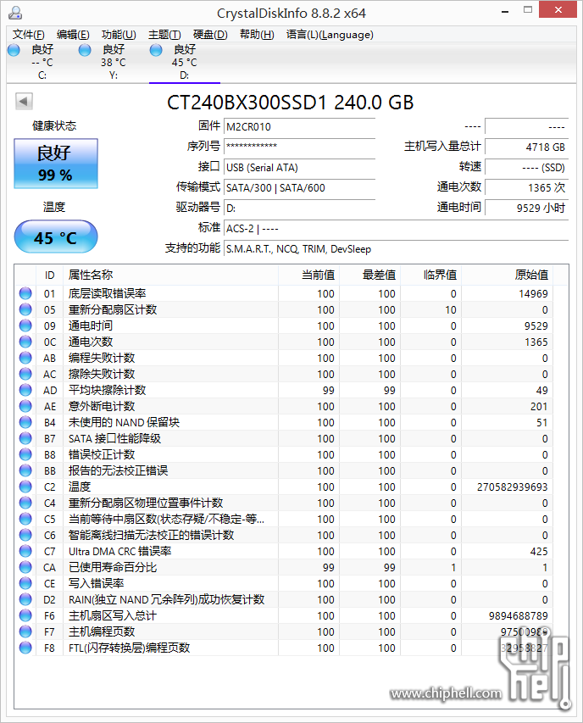
Task: Click the drive model title CT240BX300SSD1 240.0 GB
Action: pyautogui.click(x=291, y=103)
